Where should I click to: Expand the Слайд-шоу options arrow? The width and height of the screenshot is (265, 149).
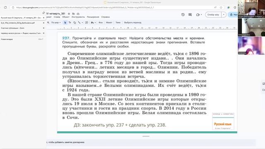(x=224, y=15)
